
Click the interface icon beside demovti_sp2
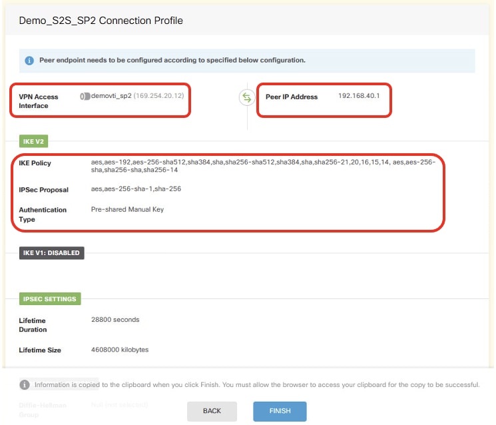click(x=85, y=96)
